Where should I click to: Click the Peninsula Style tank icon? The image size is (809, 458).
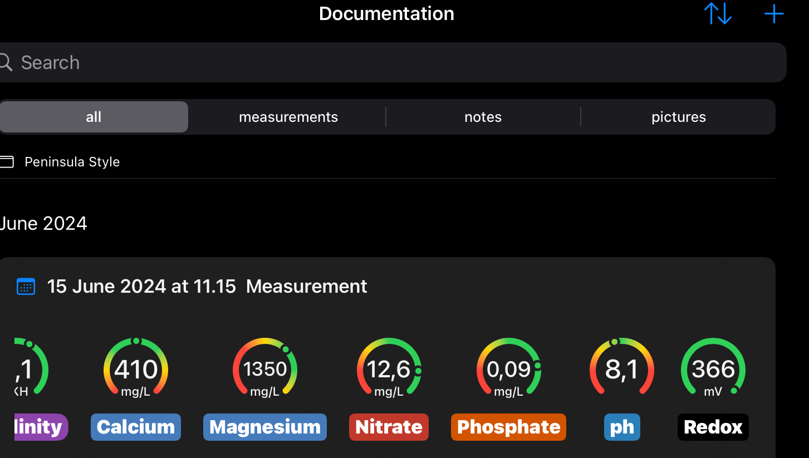[7, 162]
